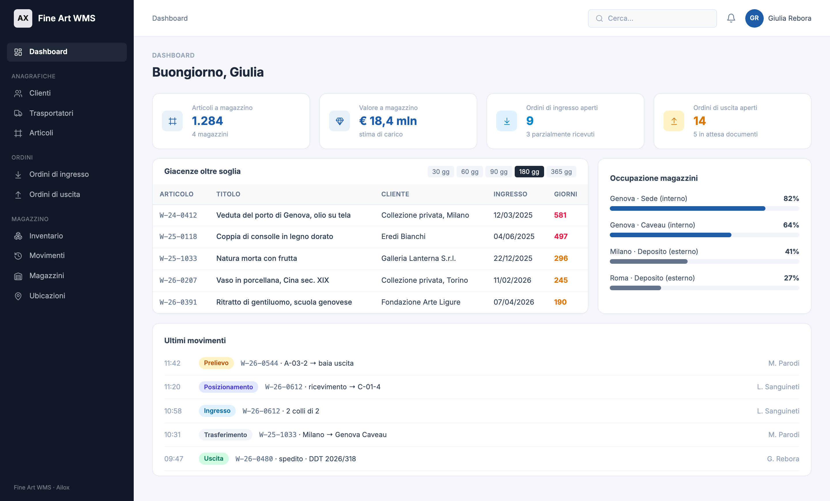The image size is (830, 501).
Task: Click the Articoli a magazzino card icon
Action: tap(172, 121)
